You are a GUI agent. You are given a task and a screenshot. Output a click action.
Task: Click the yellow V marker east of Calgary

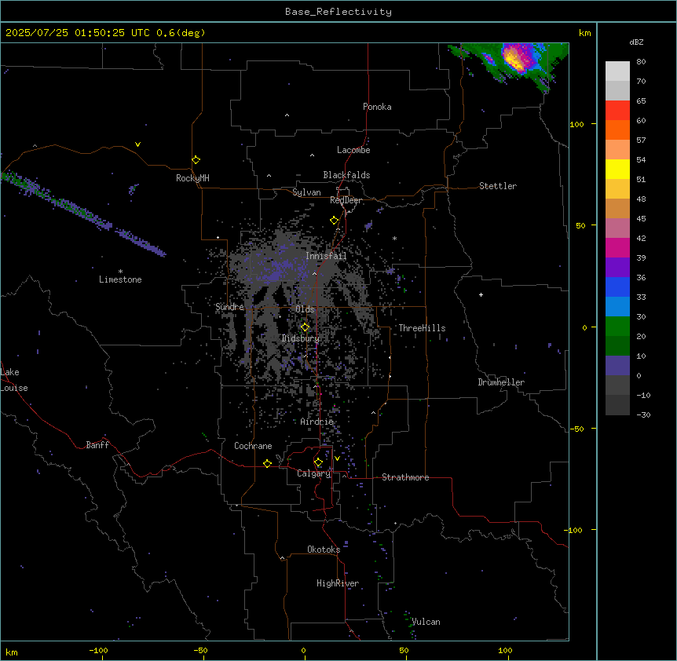coord(337,458)
